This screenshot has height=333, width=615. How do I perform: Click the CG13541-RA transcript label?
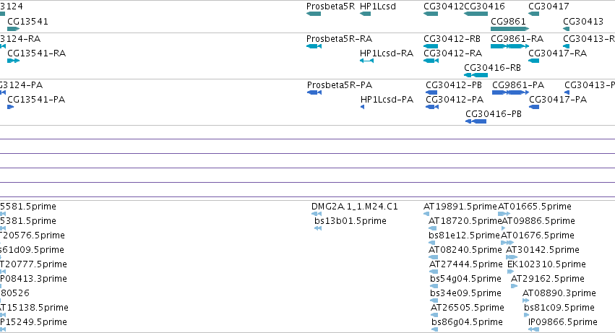pos(36,53)
